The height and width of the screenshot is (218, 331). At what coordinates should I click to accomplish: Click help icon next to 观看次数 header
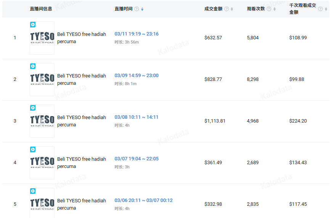269,9
